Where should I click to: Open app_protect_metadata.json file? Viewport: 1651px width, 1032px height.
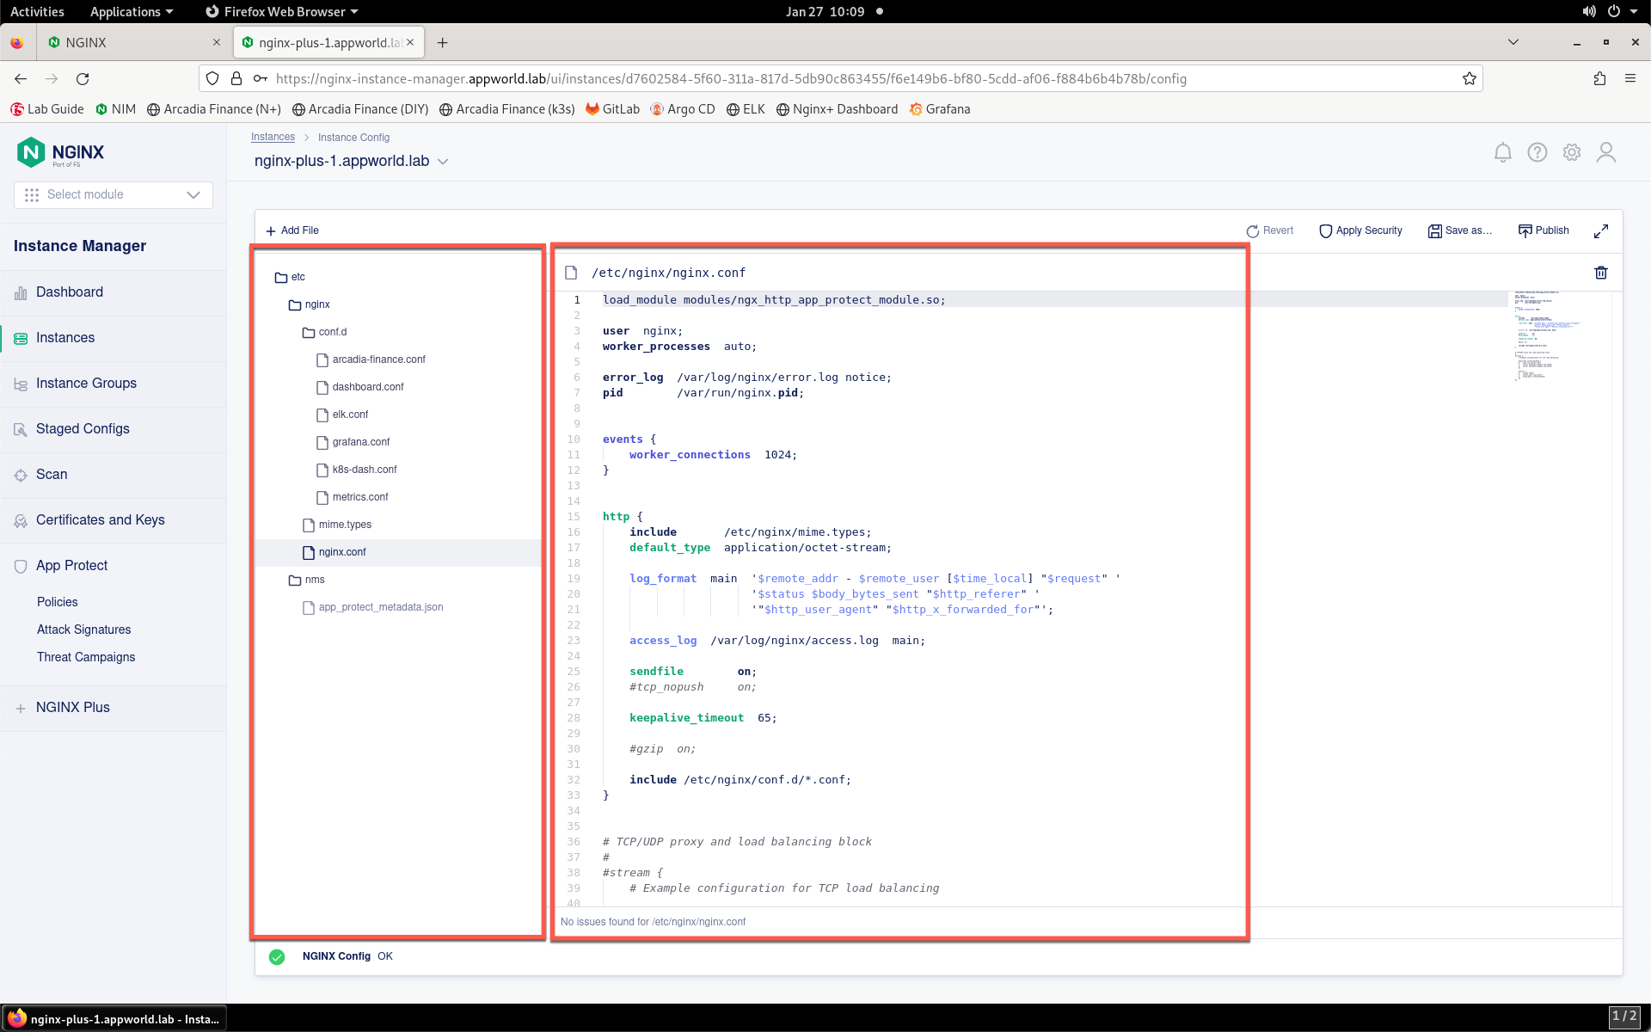[373, 607]
